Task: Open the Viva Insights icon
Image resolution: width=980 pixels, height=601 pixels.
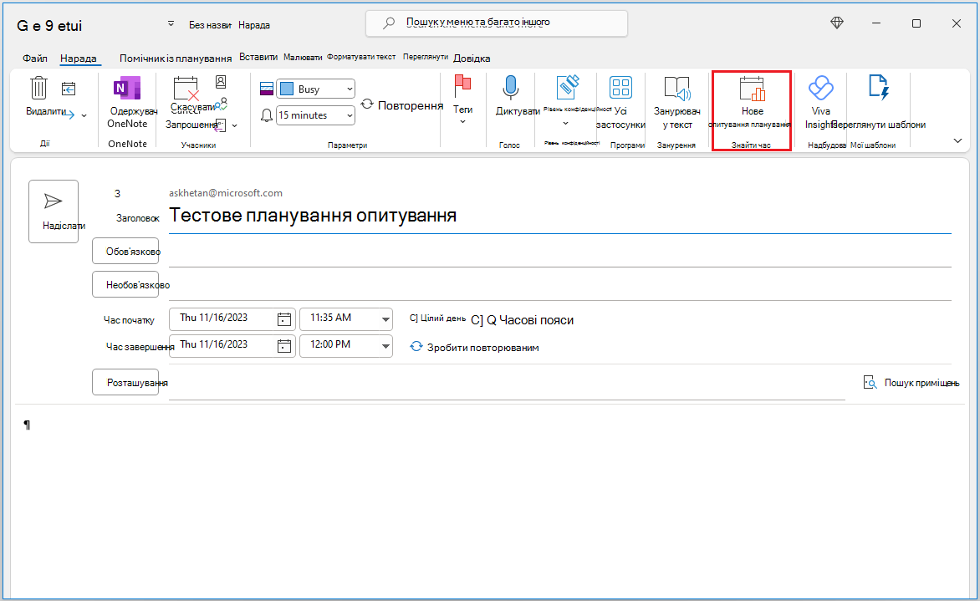Action: click(820, 88)
